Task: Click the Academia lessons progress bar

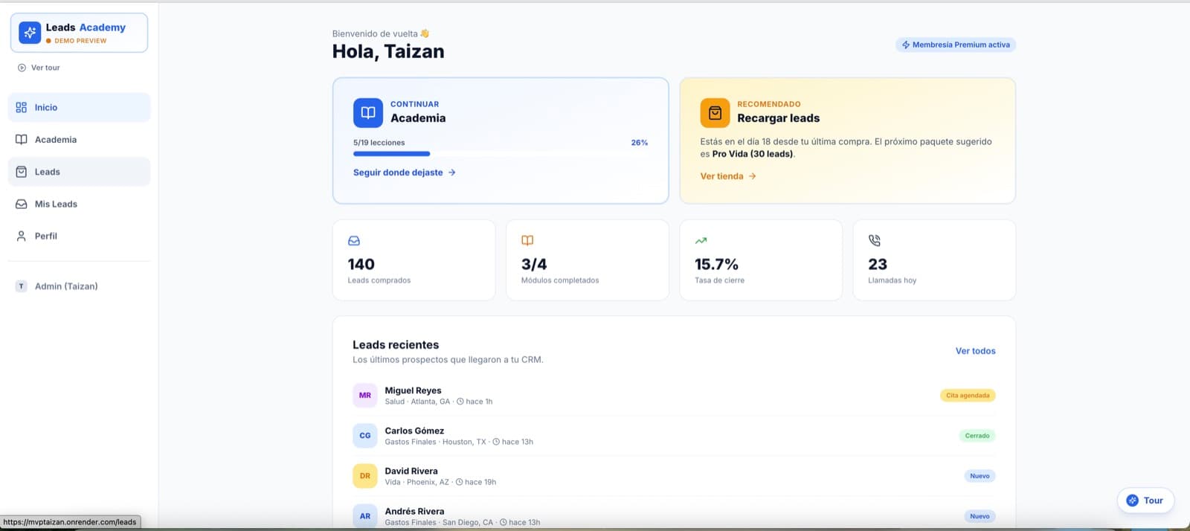Action: coord(501,154)
